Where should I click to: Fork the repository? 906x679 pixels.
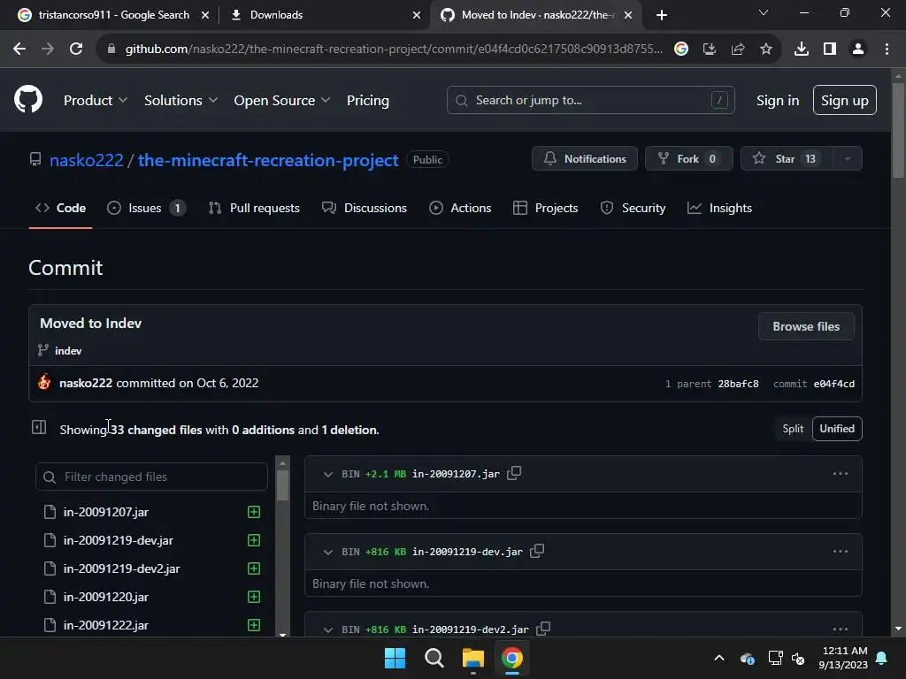click(x=688, y=159)
